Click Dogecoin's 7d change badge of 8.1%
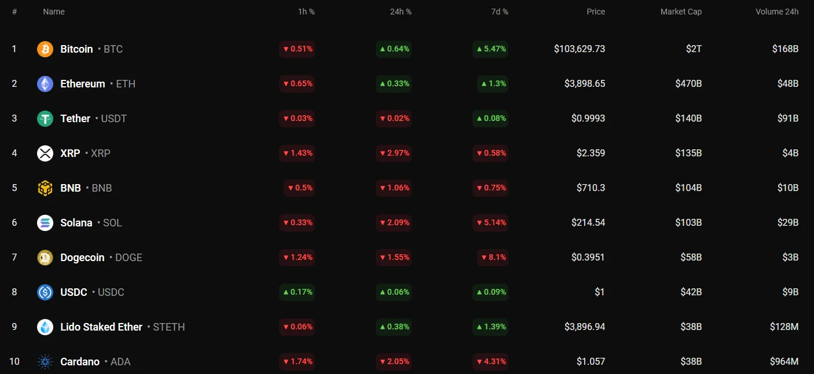 pos(493,258)
